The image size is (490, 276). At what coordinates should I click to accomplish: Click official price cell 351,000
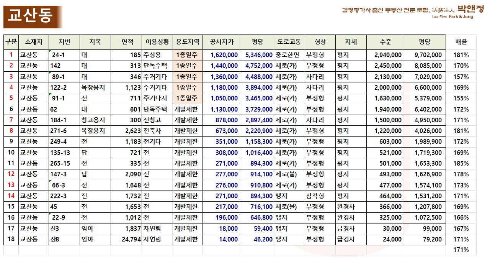[221, 142]
